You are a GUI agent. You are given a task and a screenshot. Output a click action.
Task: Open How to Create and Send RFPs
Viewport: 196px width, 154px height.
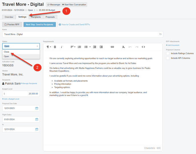click(76, 24)
